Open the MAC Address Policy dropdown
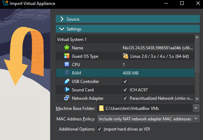203x140 pixels. 148,119
